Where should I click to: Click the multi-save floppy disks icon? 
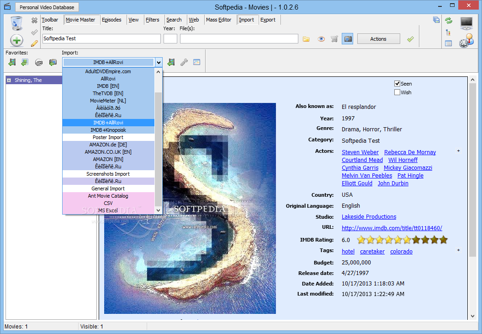point(436,20)
